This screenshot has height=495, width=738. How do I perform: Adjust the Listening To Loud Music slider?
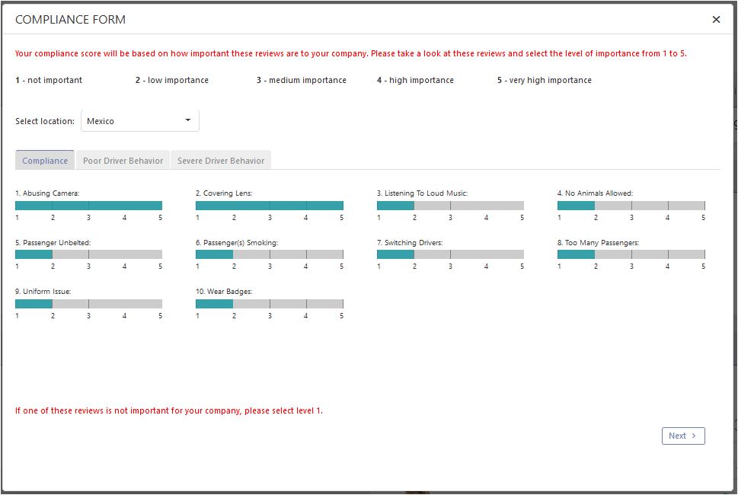pyautogui.click(x=450, y=206)
